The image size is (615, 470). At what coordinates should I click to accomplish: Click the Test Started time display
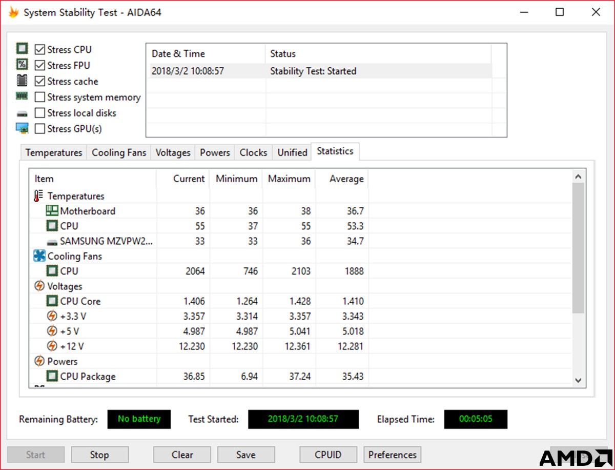[303, 419]
